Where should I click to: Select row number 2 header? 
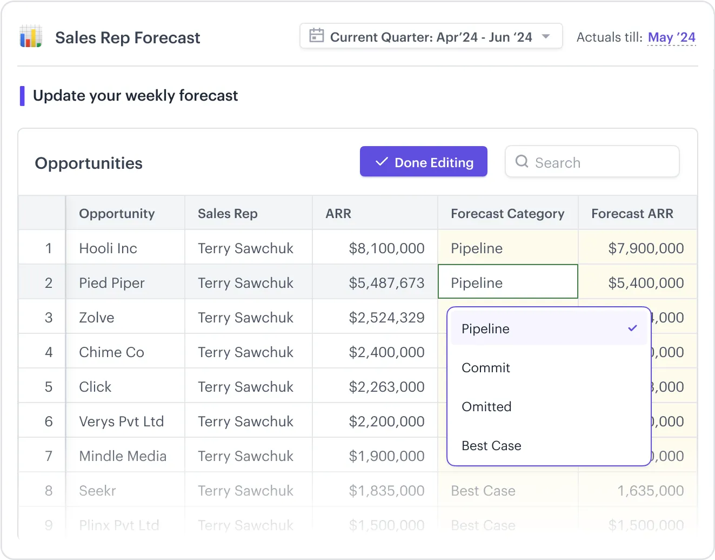click(x=42, y=282)
